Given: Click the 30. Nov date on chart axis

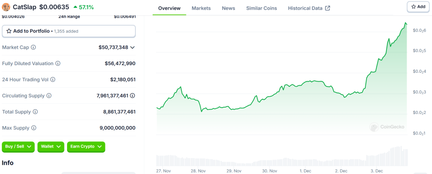Looking at the screenshot, I should coord(270,171).
